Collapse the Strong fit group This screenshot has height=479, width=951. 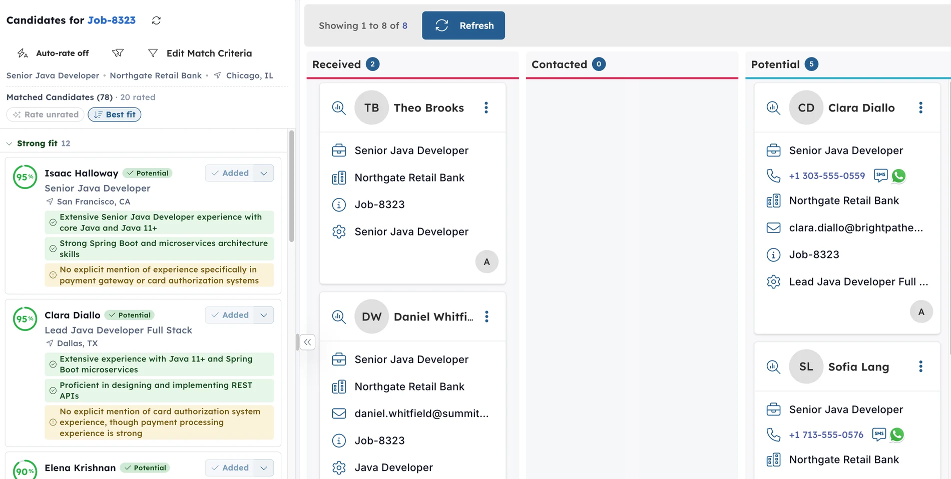(9, 143)
